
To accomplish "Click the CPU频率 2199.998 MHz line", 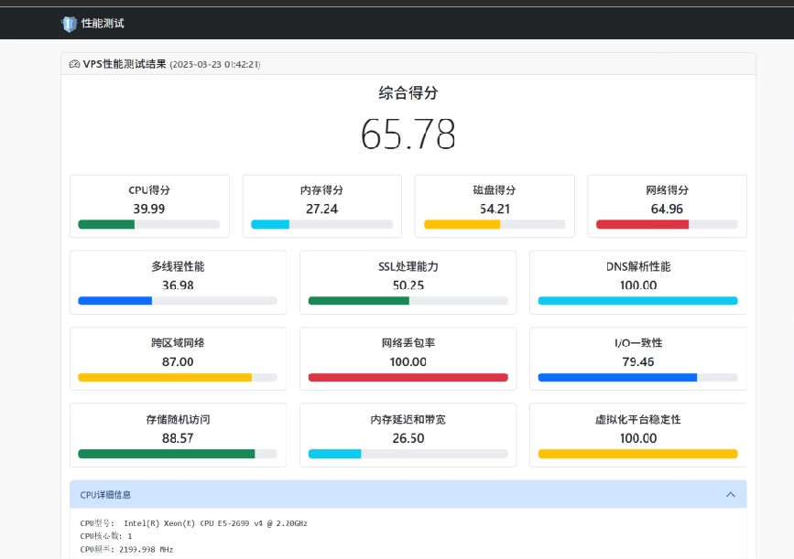I will (x=126, y=549).
